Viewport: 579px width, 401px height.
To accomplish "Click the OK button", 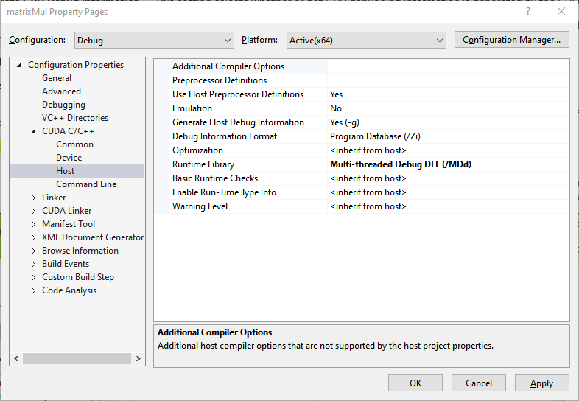I will (415, 383).
